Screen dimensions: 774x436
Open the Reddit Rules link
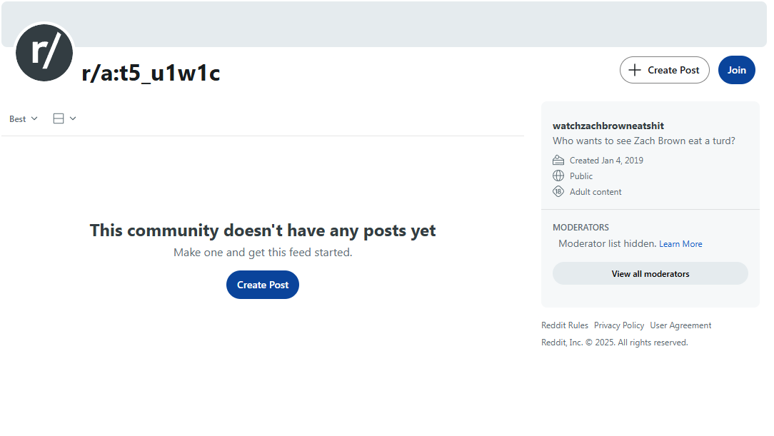[565, 325]
